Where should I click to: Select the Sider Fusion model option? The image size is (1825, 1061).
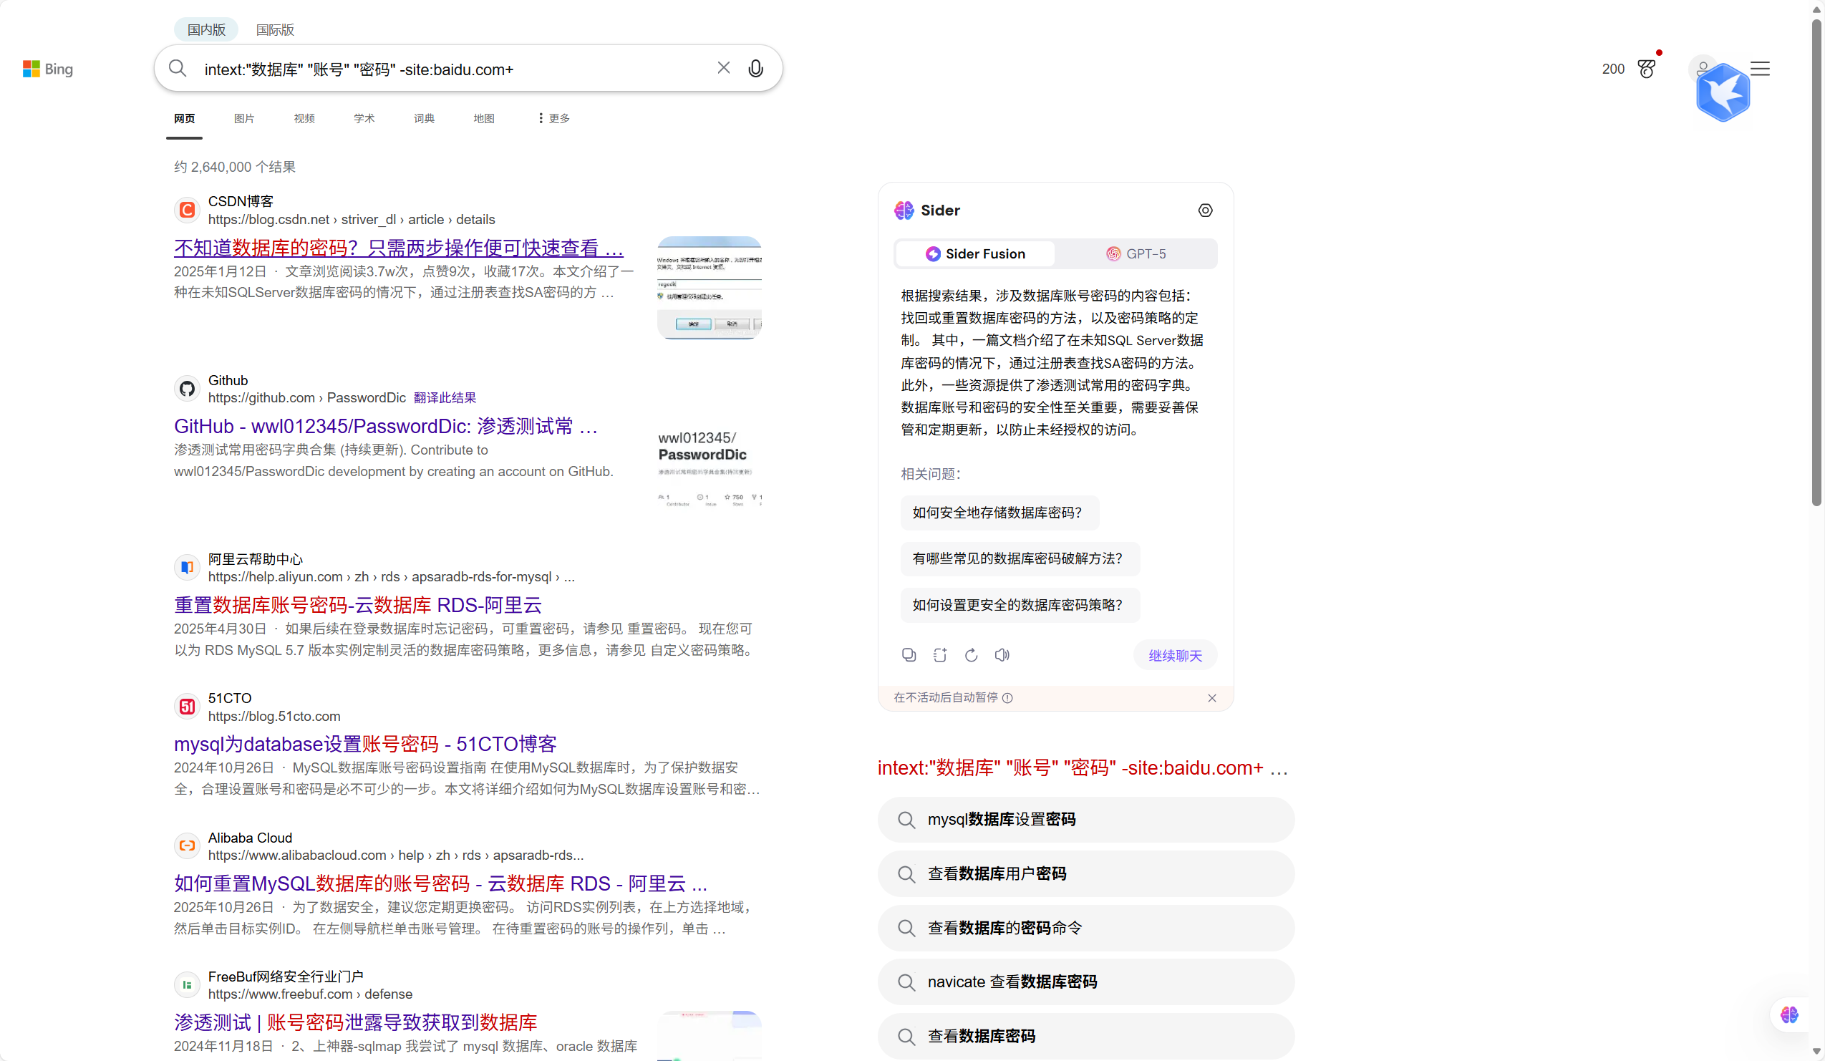click(x=974, y=253)
